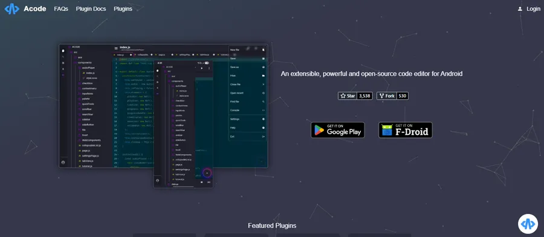Click the Acode editor screenshot preview
This screenshot has height=237, width=544.
click(x=163, y=115)
